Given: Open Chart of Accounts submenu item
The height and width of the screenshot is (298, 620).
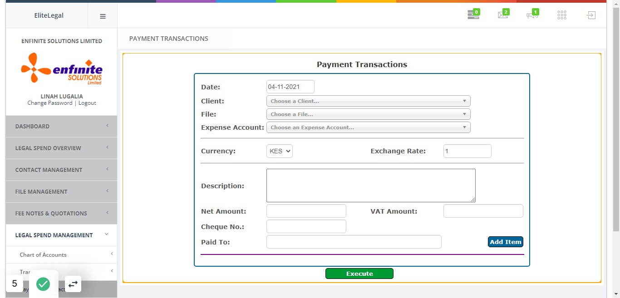Looking at the screenshot, I should (x=61, y=255).
